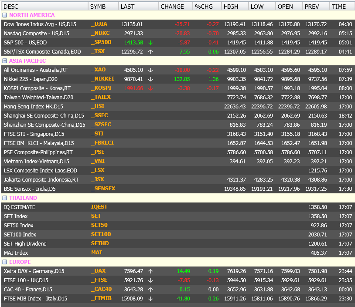Click the red down arrow in KOSPI row
Viewport: 355px width, 307px height.
pos(150,88)
